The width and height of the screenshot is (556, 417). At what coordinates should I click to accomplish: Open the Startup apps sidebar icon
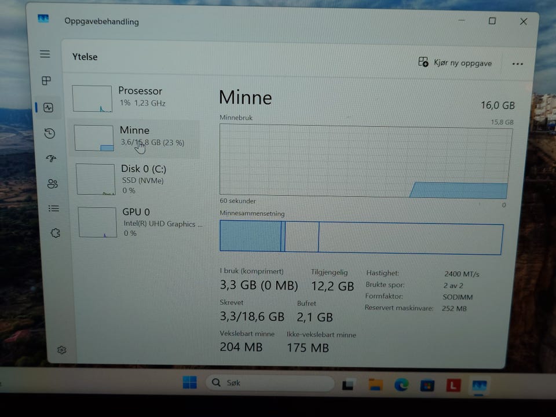pos(51,158)
